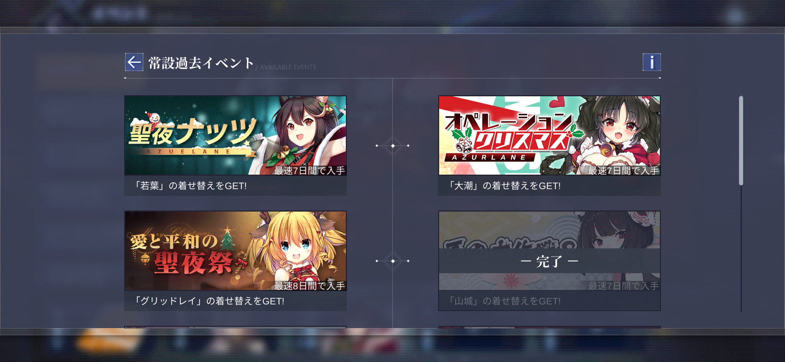785x362 pixels.
Task: Click the 「若葉」の着せ替えをGET! caption
Action: pyautogui.click(x=190, y=186)
